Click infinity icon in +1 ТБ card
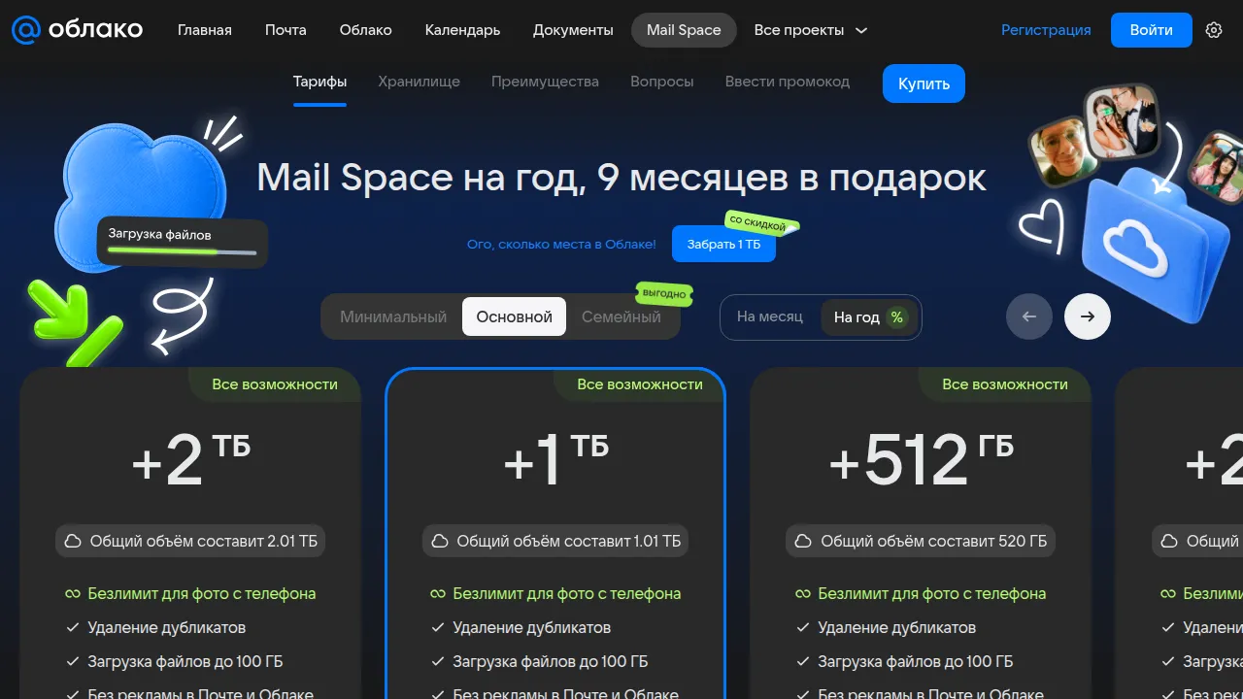This screenshot has height=699, width=1243. (x=438, y=594)
